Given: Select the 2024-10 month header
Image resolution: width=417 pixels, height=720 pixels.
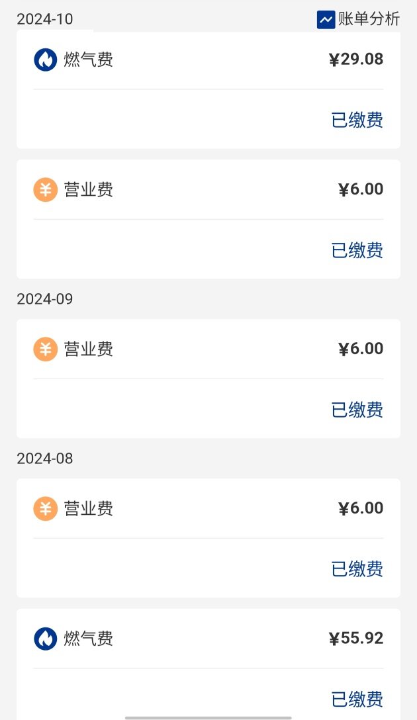Looking at the screenshot, I should (45, 19).
